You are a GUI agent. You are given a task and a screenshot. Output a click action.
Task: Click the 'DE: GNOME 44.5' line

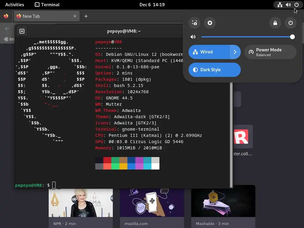point(114,98)
